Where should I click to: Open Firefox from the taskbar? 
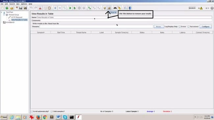38,117
